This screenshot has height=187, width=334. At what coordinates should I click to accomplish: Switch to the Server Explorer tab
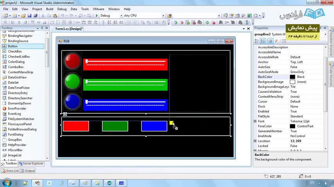tap(31, 164)
